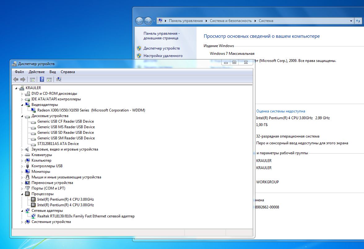The image size is (364, 249).
Task: Select second Intel(R) Pentium(R) 4 CPU entry
Action: 66,205
